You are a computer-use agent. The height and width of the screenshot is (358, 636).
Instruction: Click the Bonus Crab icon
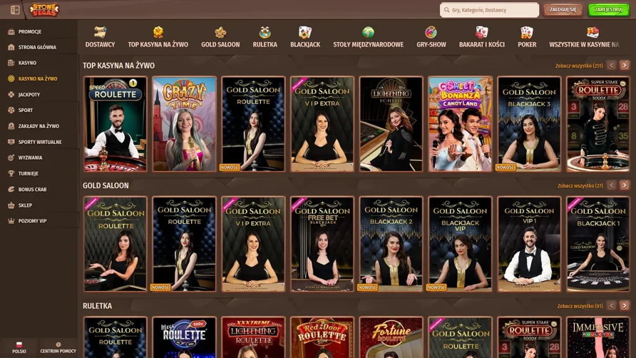point(11,189)
